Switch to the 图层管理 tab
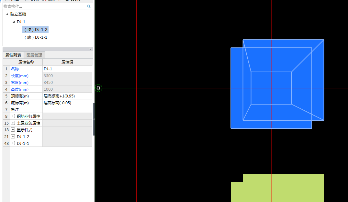 click(x=34, y=55)
